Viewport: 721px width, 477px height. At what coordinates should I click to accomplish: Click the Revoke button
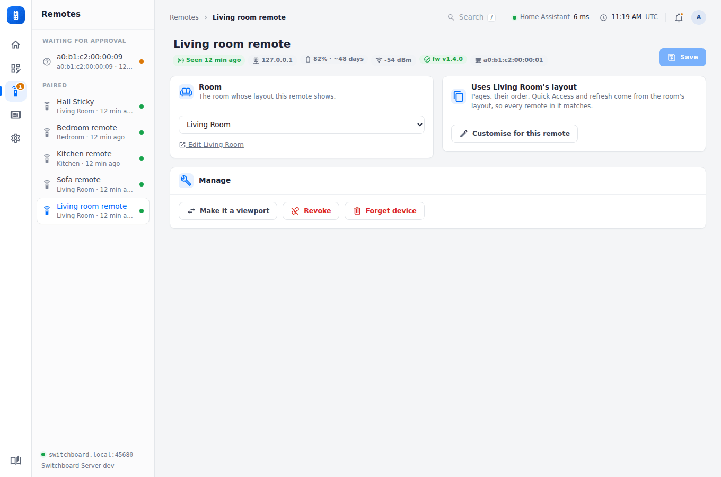[311, 211]
